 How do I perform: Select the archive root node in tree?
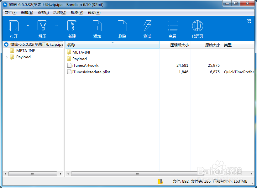tap(34, 44)
